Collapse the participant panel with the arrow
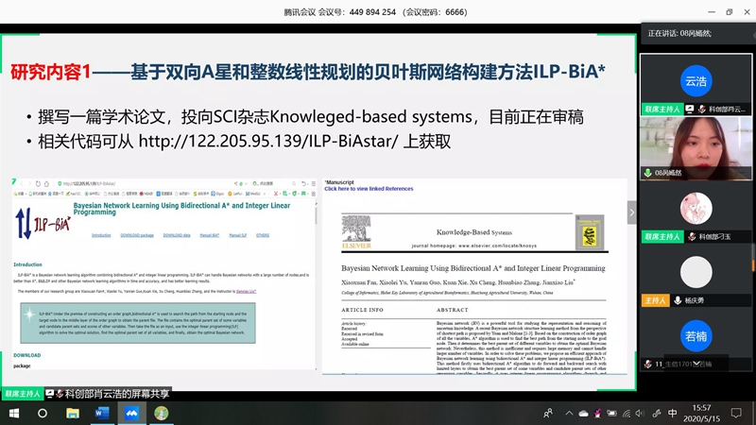This screenshot has width=756, height=425. click(632, 212)
